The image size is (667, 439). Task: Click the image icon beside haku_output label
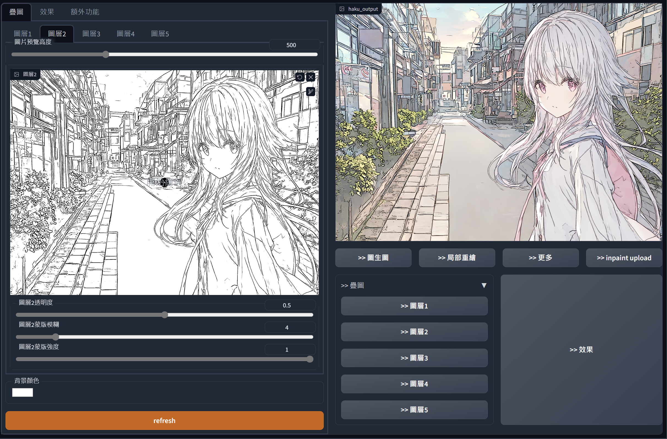(x=342, y=9)
